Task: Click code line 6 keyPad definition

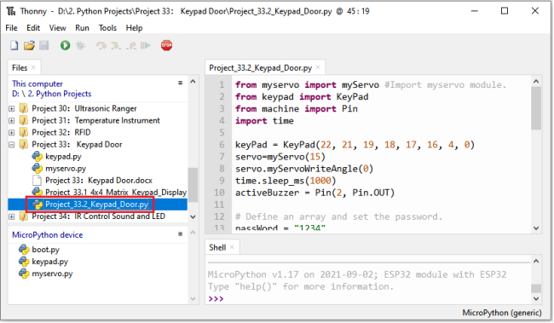Action: point(355,145)
